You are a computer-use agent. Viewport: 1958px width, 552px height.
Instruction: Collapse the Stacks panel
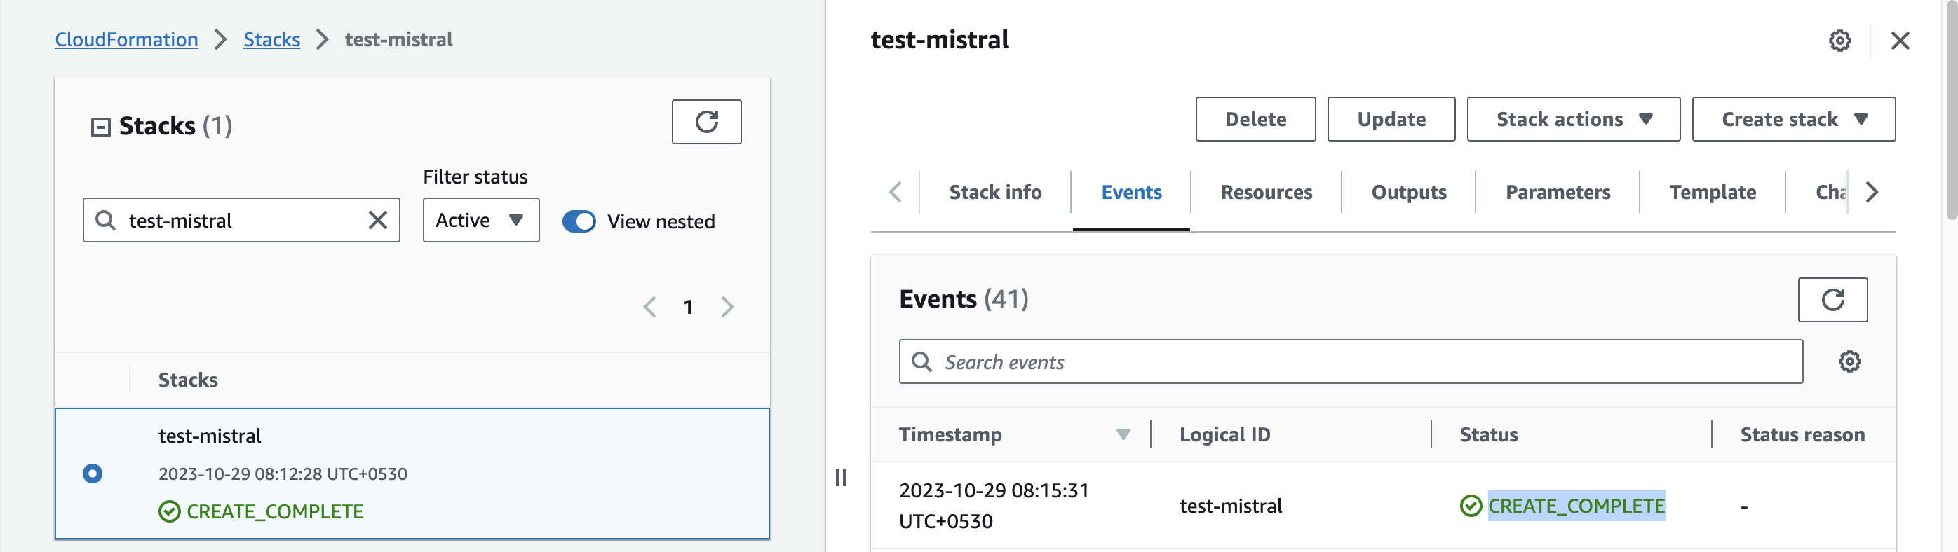click(100, 127)
